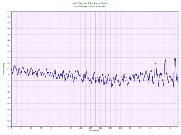Click the y-axis value 96.6
The height and width of the screenshot is (135, 181).
click(x=9, y=29)
